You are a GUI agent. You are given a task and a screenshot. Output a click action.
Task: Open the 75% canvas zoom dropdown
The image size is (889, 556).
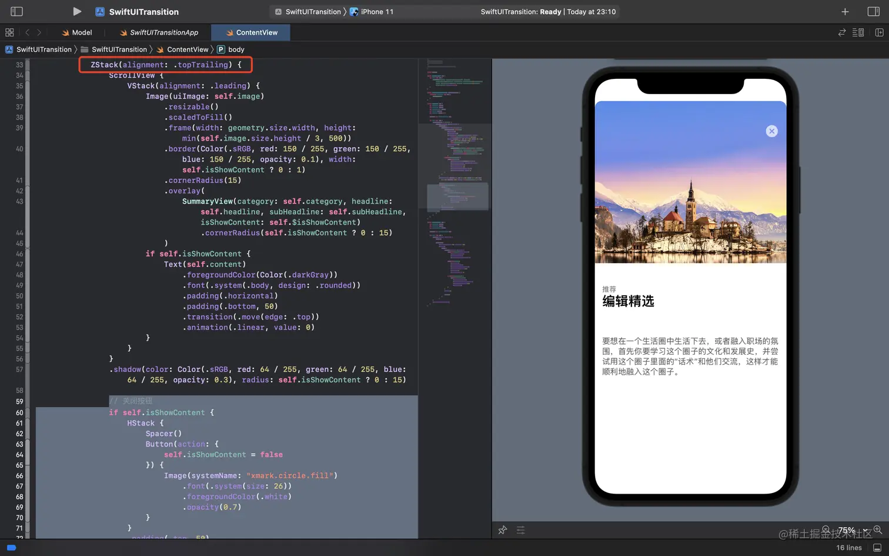click(852, 530)
